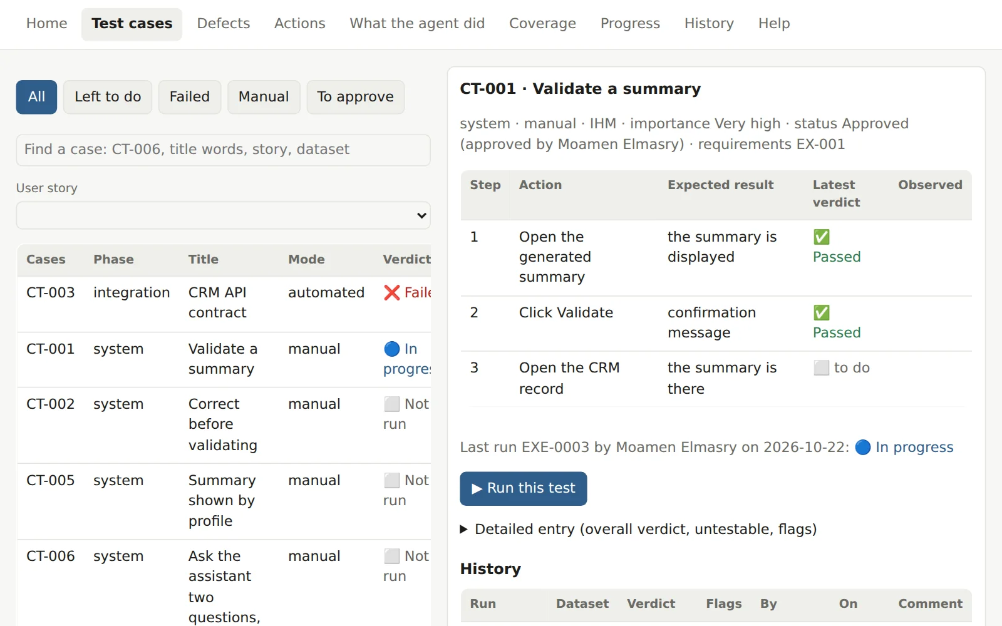Click the Flags header in History table
The height and width of the screenshot is (626, 1002).
click(x=724, y=603)
